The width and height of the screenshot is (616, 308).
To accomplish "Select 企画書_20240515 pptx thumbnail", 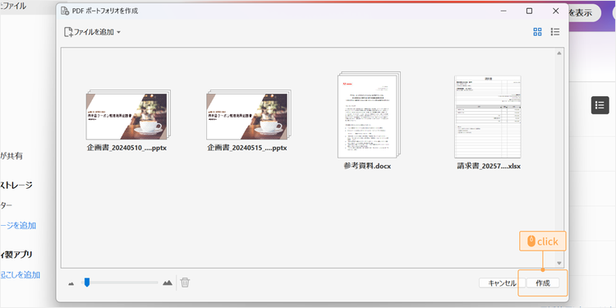I will (x=248, y=116).
